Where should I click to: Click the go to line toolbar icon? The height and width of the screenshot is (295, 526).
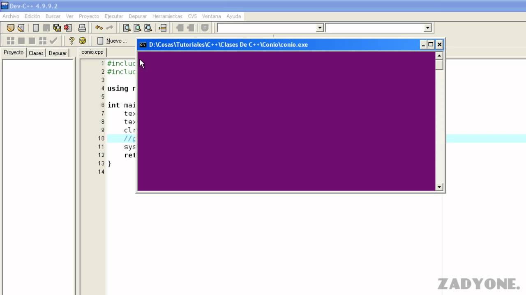(x=163, y=28)
